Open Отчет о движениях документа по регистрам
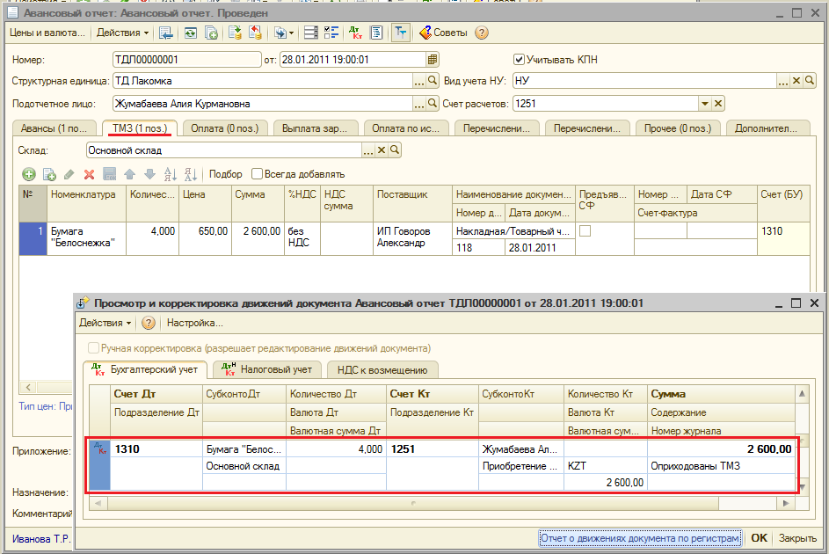Screen dimensions: 829x554 [641, 537]
